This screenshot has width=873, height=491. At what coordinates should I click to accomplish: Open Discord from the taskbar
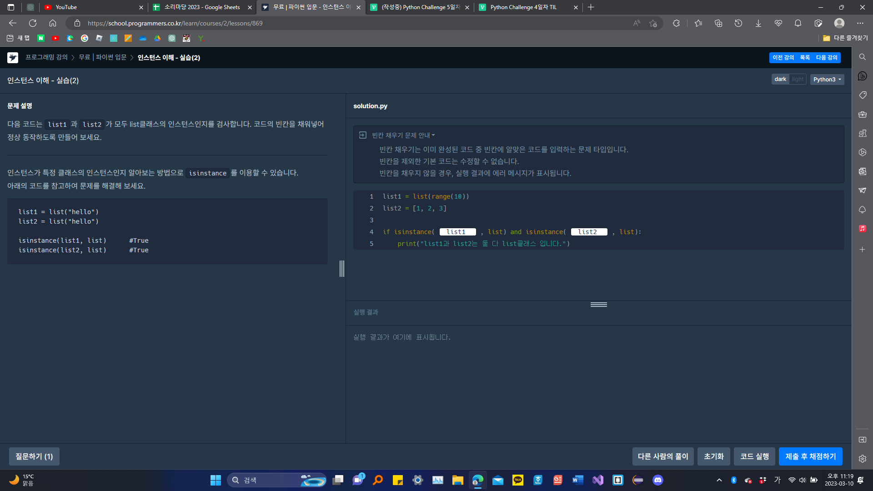click(657, 480)
